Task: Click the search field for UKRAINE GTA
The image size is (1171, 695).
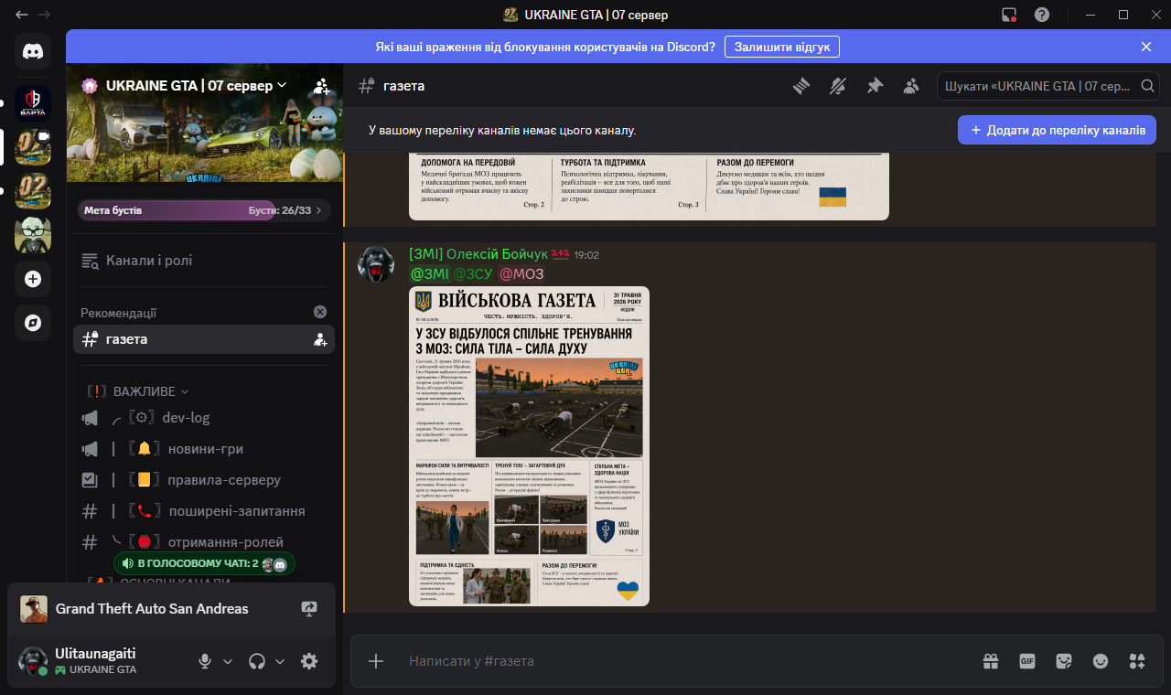Action: click(x=1048, y=86)
